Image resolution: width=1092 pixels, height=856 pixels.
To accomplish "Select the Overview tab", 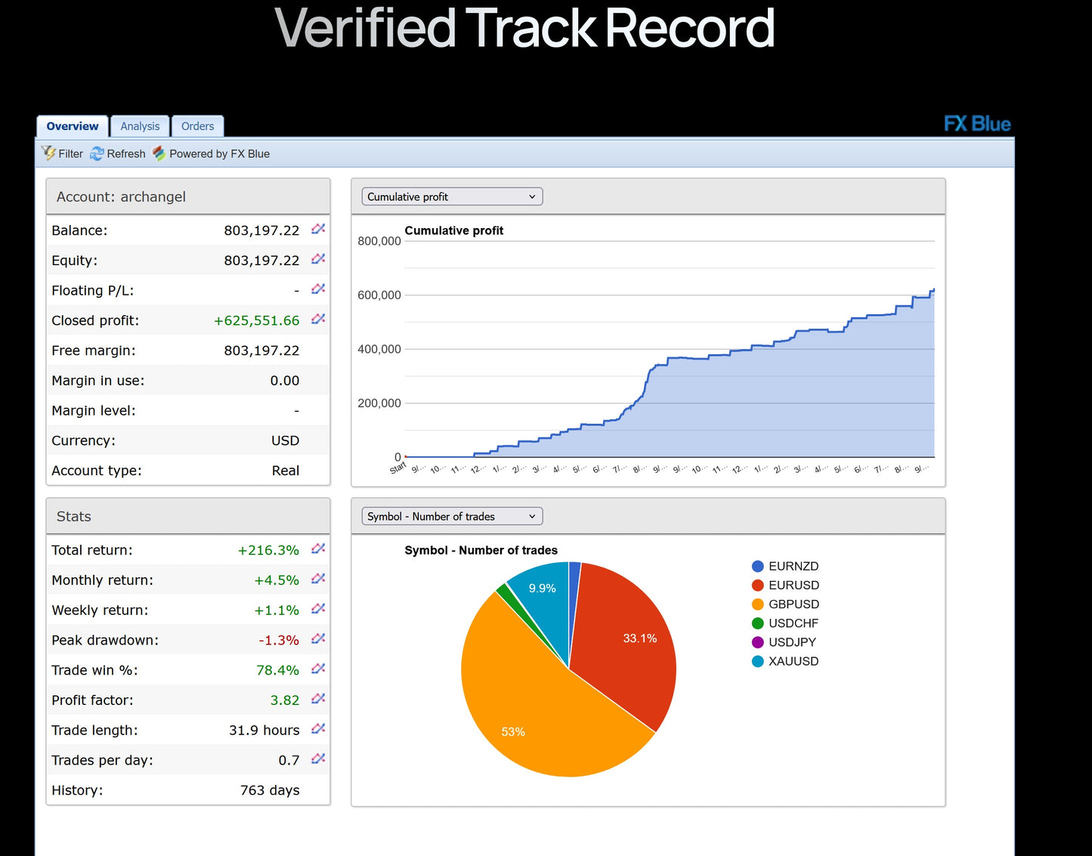I will point(73,126).
